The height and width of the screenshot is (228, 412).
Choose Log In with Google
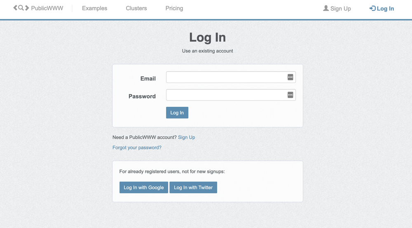point(144,187)
